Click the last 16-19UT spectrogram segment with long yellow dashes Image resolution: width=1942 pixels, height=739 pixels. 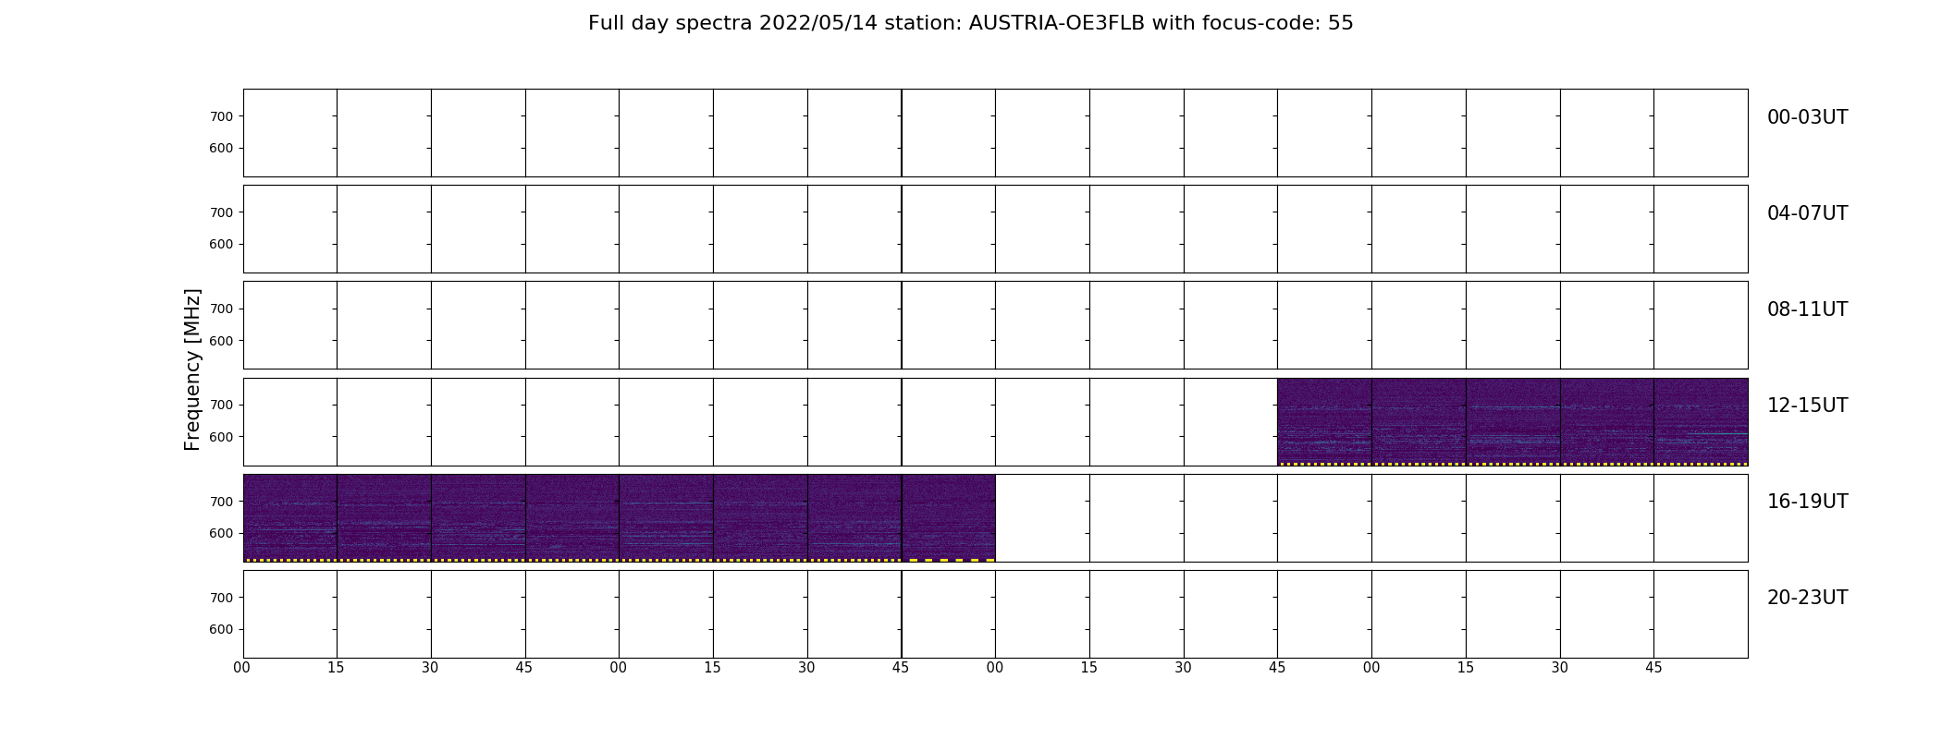coord(948,518)
